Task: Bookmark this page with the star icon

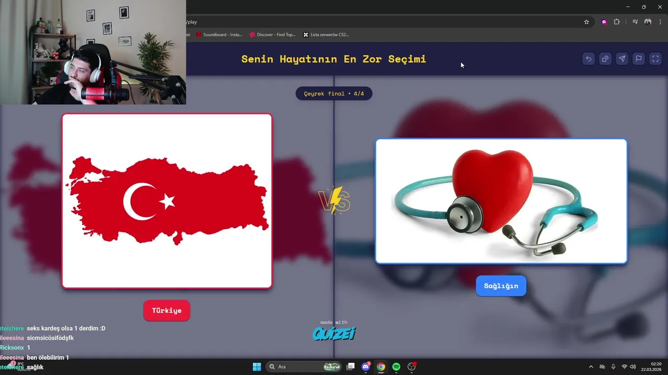Action: point(587,22)
